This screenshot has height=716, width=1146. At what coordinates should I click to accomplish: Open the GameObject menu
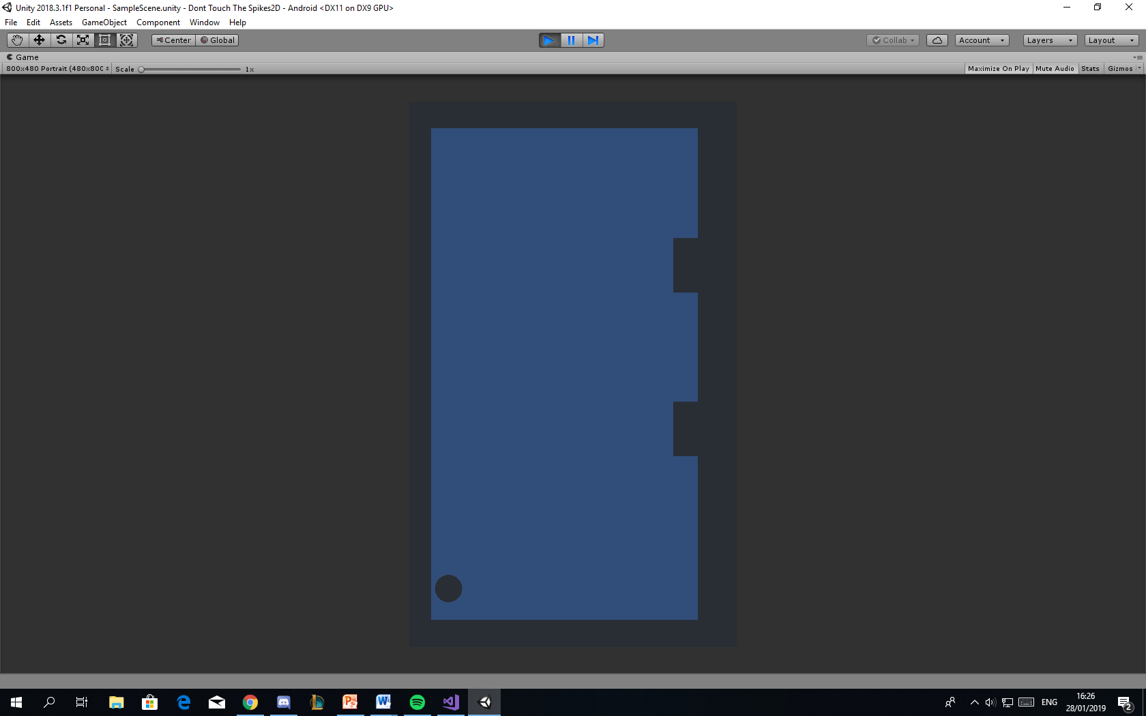point(104,22)
